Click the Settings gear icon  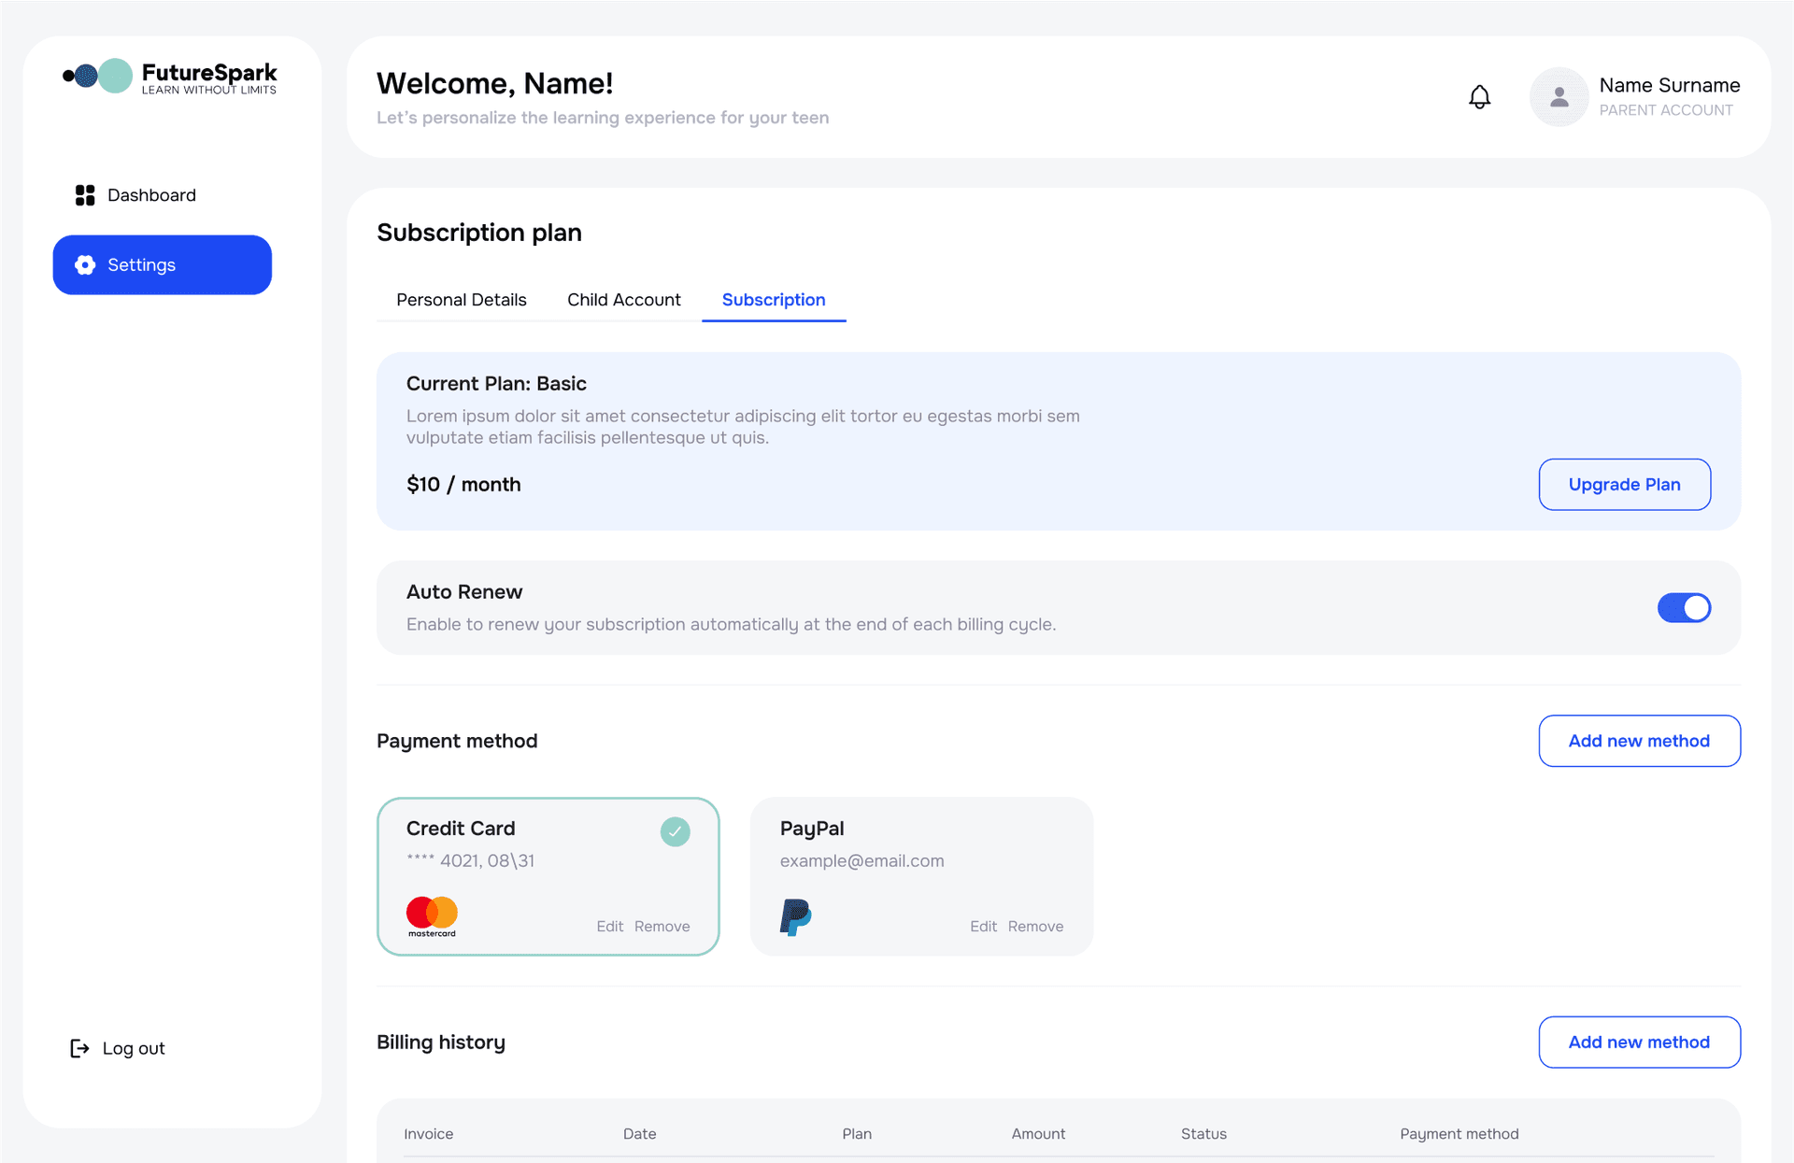[84, 264]
